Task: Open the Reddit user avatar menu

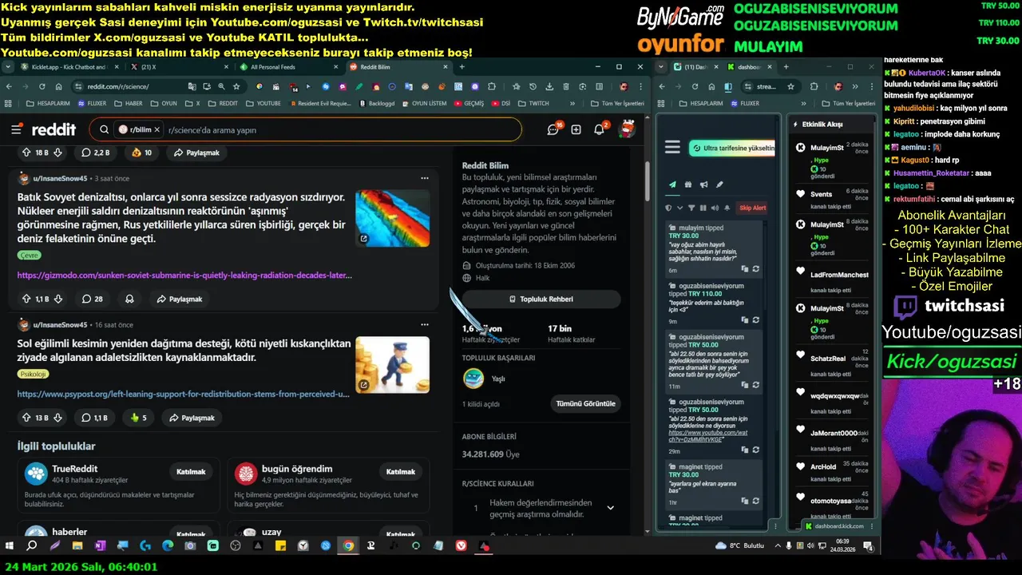Action: pos(628,129)
